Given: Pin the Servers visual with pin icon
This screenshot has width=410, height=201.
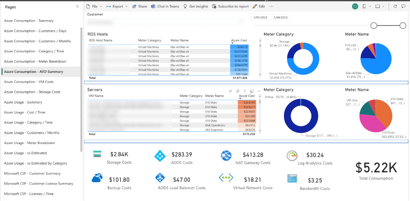Looking at the screenshot, I should point(230,91).
